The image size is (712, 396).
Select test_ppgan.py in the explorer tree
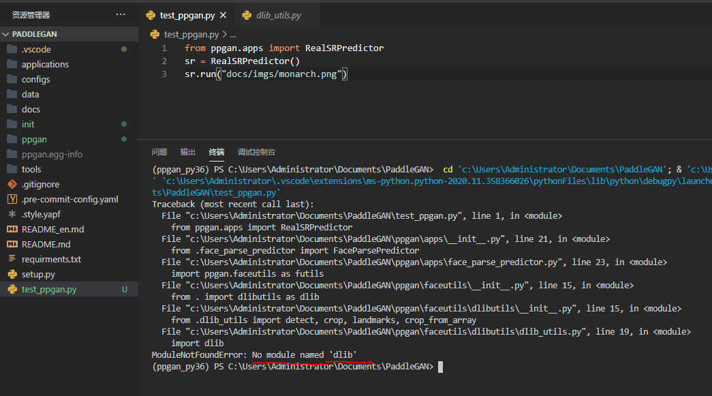point(69,289)
